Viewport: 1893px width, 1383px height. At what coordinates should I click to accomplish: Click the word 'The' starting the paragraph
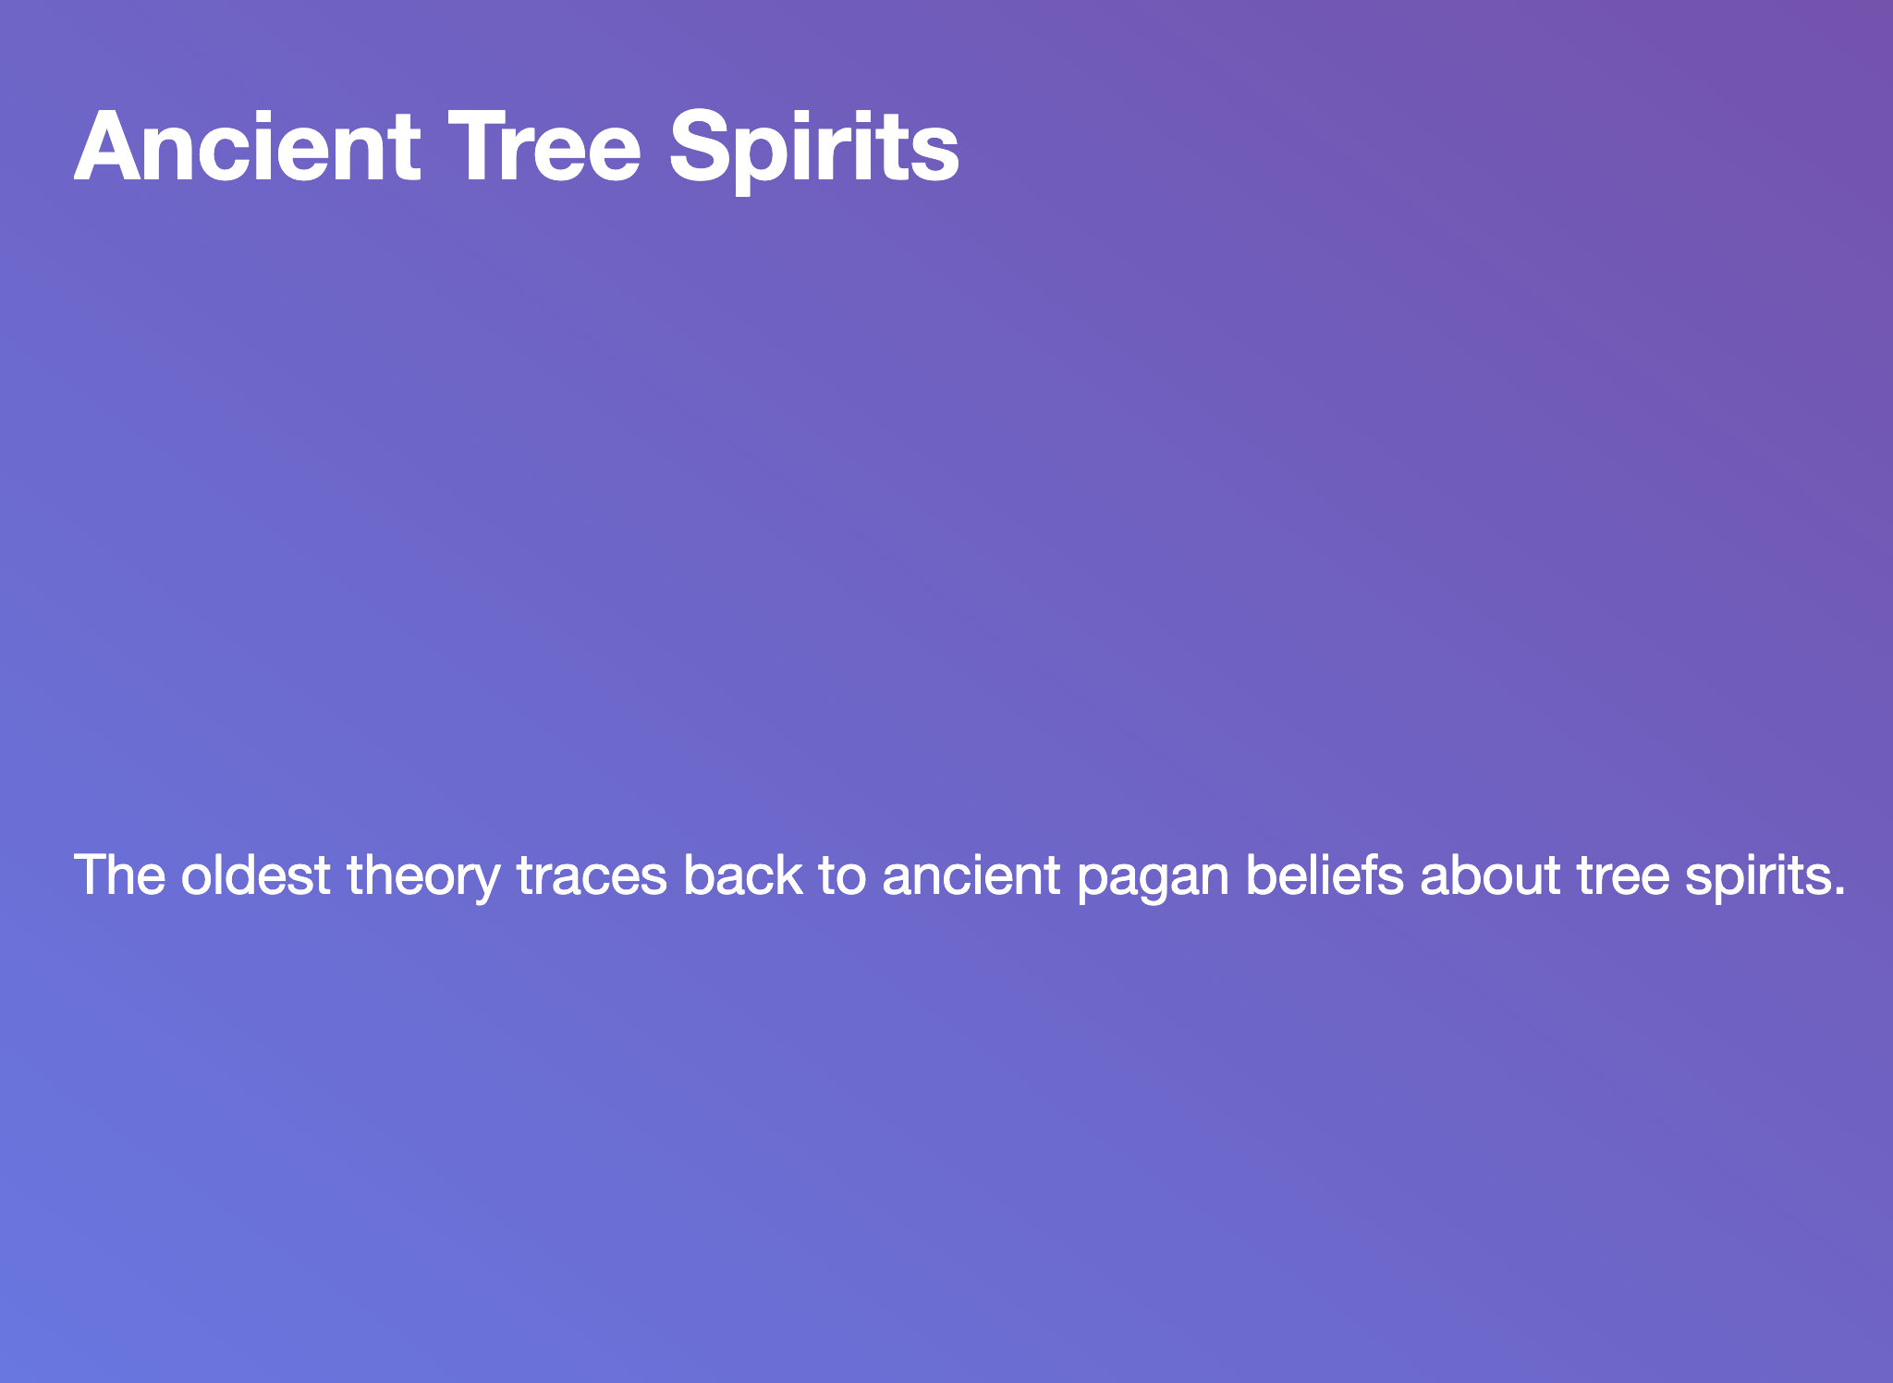(x=119, y=875)
